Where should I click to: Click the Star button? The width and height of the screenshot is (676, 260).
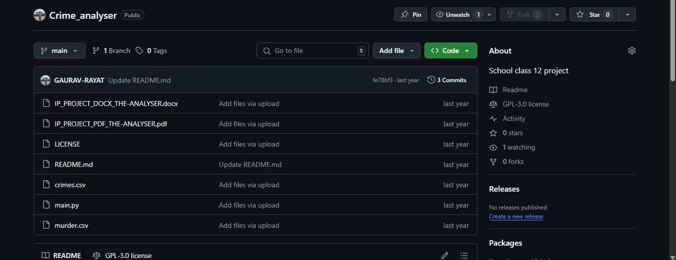(594, 15)
